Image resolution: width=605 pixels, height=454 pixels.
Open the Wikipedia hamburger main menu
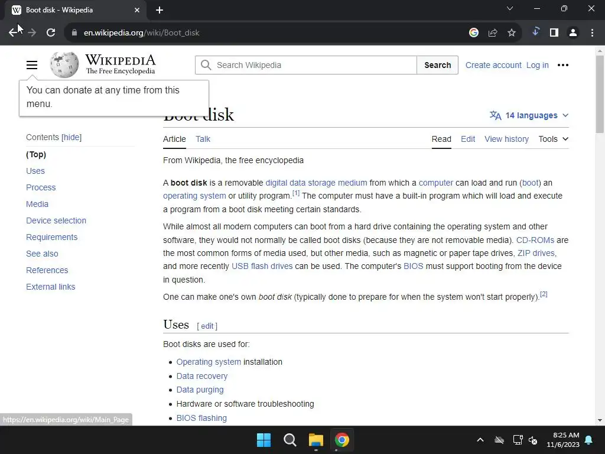coord(32,65)
